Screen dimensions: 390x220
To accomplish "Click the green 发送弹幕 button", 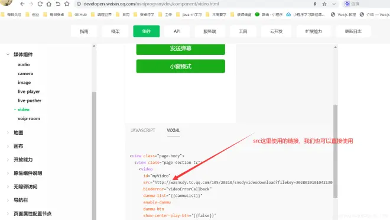I will [x=181, y=48].
